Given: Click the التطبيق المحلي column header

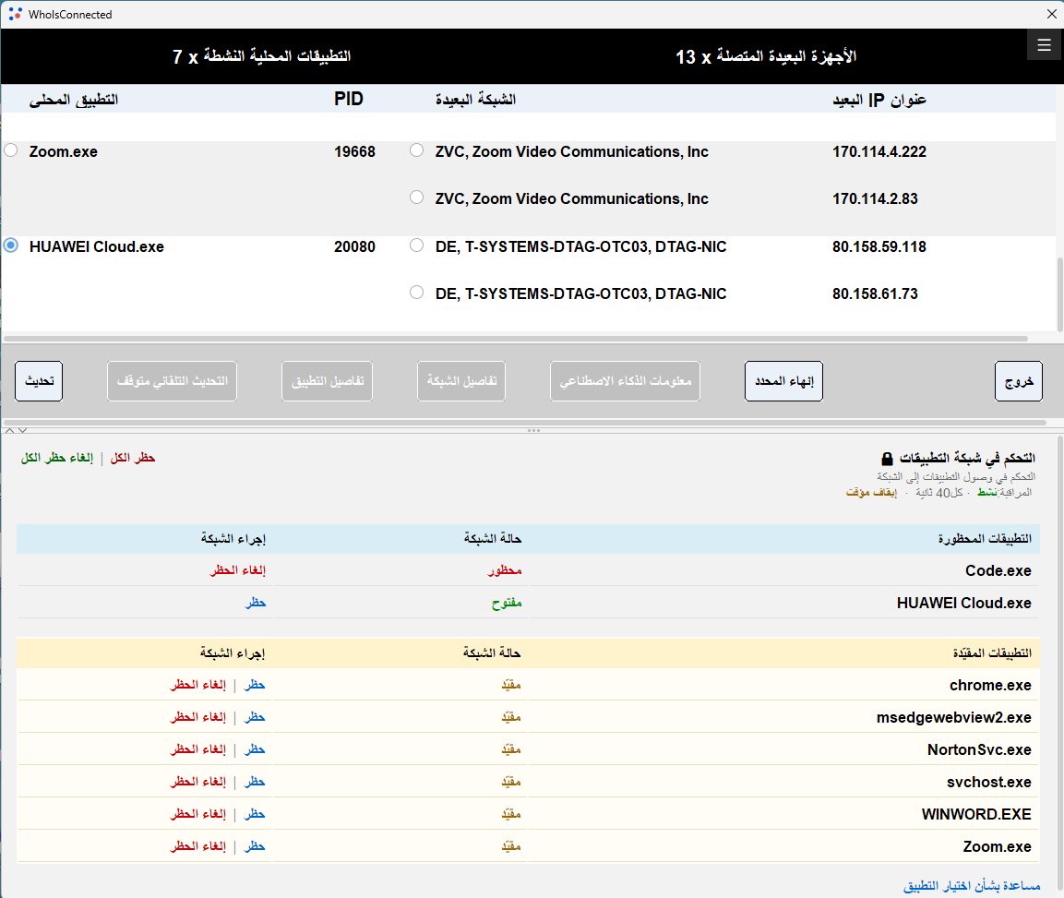Looking at the screenshot, I should click(73, 100).
